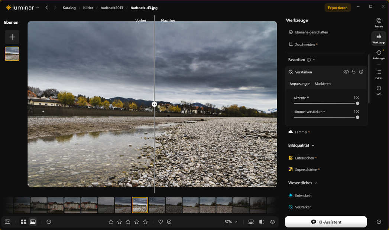Toggle the filmstrip display icon
The image size is (389, 230).
point(251,222)
